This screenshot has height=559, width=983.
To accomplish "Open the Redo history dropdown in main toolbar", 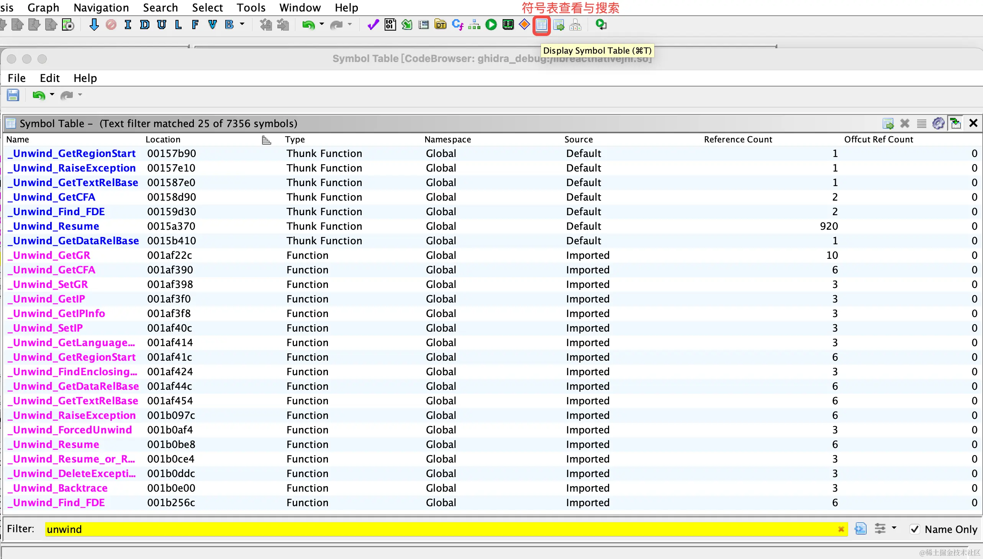I will (349, 24).
